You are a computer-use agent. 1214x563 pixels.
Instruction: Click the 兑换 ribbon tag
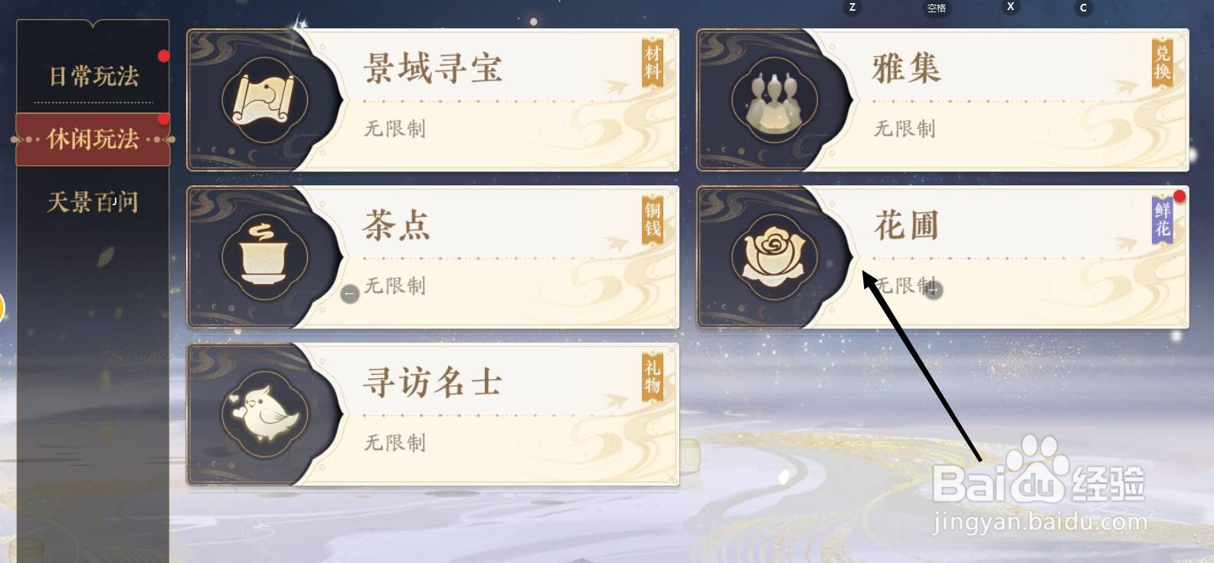[1163, 64]
